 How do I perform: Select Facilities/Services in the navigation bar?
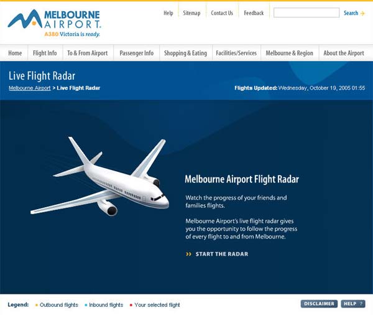pos(236,53)
